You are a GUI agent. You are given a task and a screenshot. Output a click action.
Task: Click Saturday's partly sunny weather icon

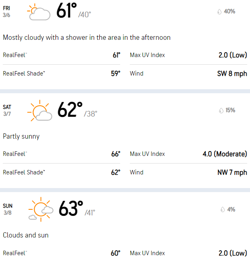[x=39, y=111]
